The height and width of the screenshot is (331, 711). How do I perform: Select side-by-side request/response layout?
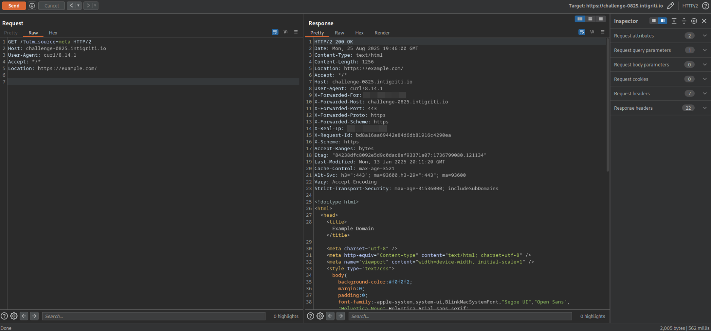coord(580,19)
